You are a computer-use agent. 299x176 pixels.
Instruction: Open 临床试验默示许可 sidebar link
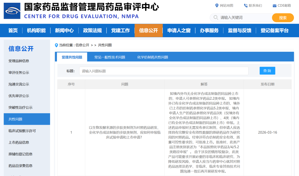22,131
